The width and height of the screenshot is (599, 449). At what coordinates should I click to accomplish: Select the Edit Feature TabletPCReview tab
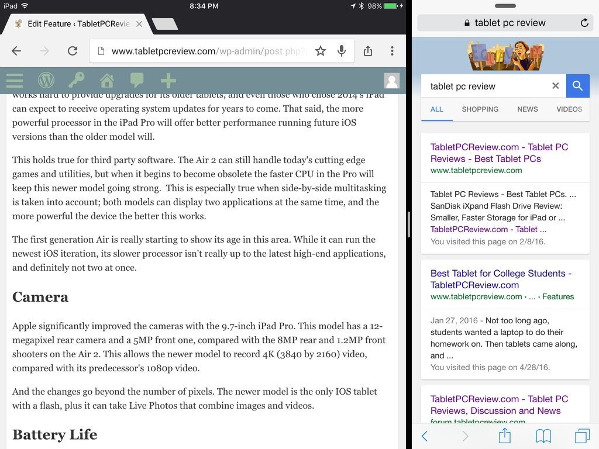click(x=78, y=24)
